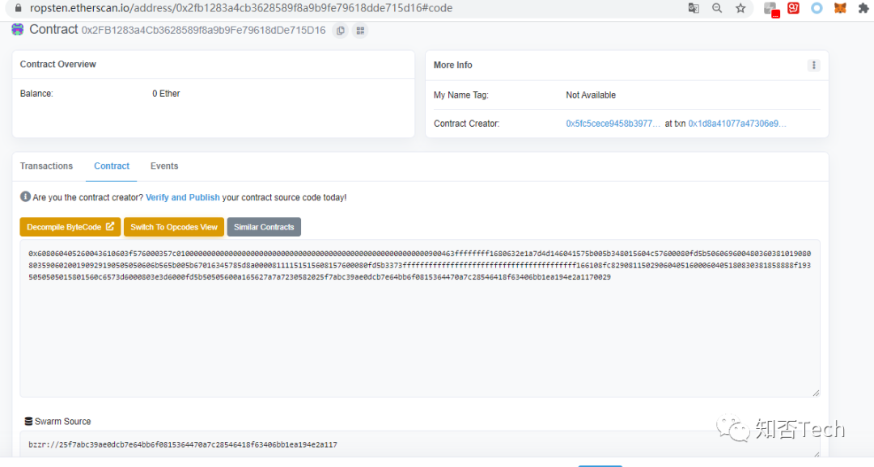Viewport: 874px width, 467px height.
Task: Open the blue circle browser extension
Action: pyautogui.click(x=817, y=8)
